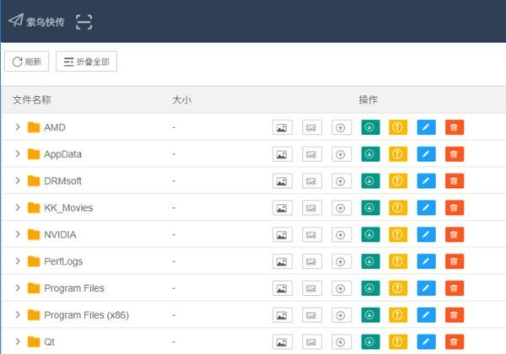Click the green download button for Qt
The width and height of the screenshot is (506, 354).
coord(370,341)
